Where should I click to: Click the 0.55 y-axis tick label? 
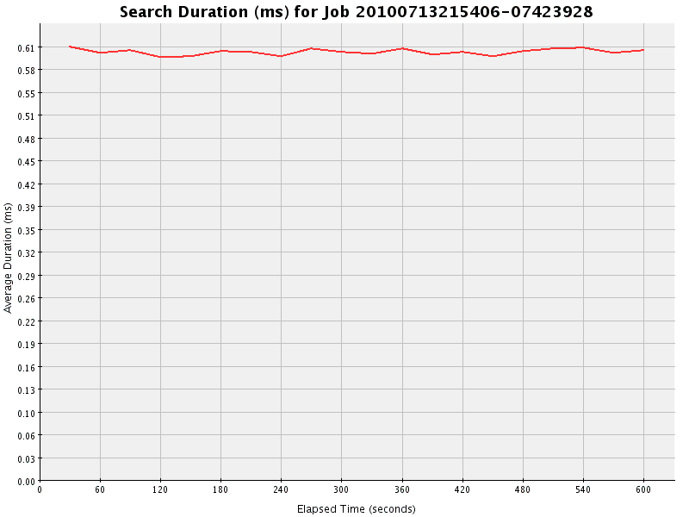pyautogui.click(x=26, y=94)
